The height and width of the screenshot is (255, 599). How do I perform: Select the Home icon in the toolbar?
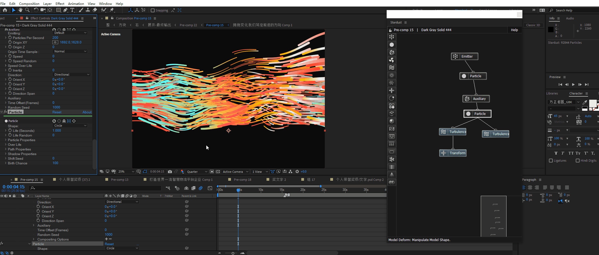pos(5,10)
